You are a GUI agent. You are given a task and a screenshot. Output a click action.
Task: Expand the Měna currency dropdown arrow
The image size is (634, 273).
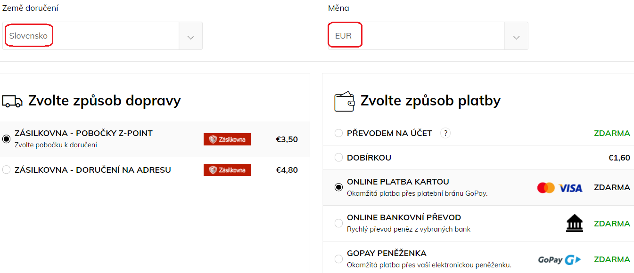click(x=516, y=36)
